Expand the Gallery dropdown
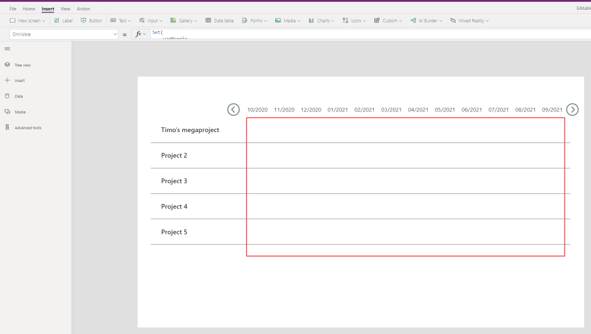This screenshot has width=591, height=334. click(x=184, y=21)
